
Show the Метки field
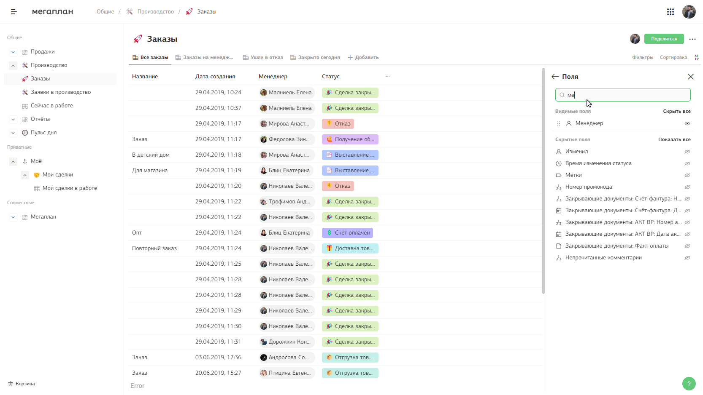point(687,175)
